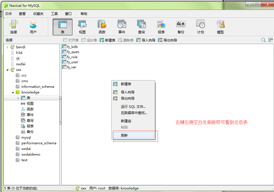Viewport: 274px width, 192px height.
Task: Open the 收藏夹 menu
Action: (x=38, y=14)
